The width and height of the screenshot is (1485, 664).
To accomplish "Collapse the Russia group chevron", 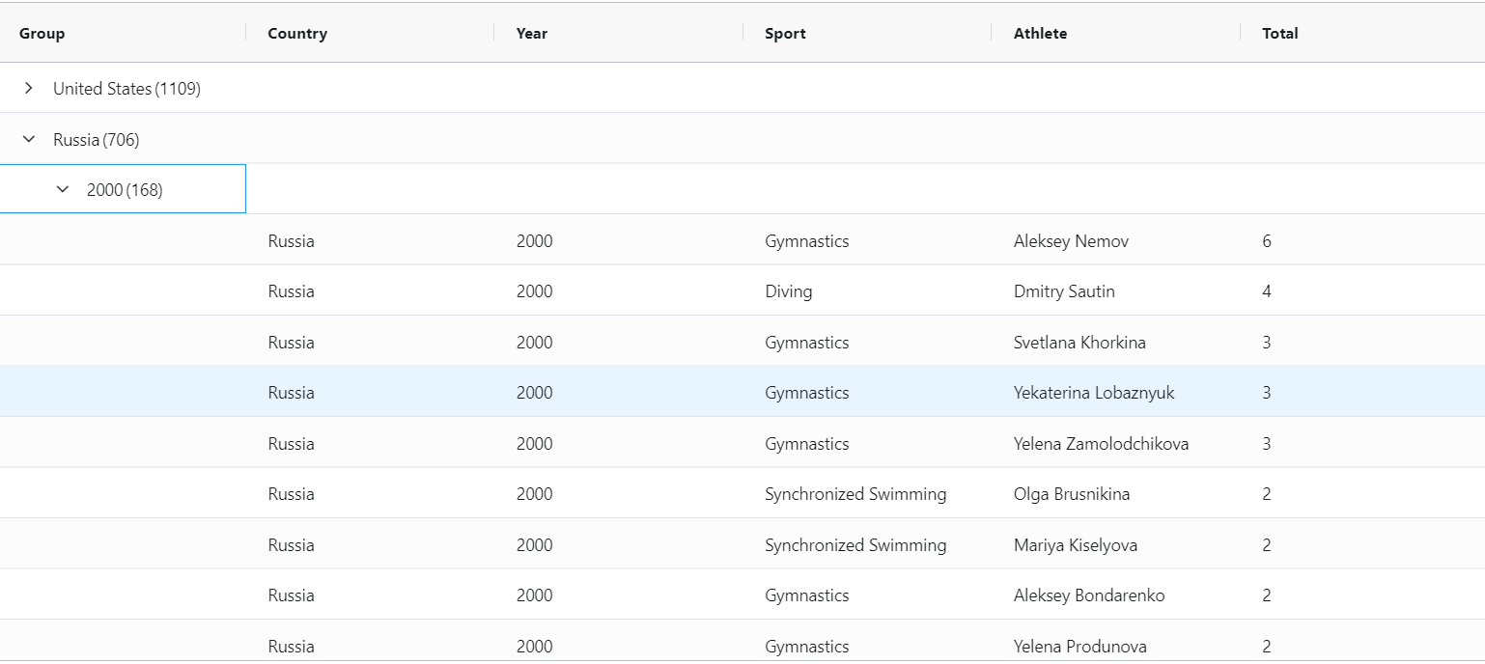I will [29, 139].
